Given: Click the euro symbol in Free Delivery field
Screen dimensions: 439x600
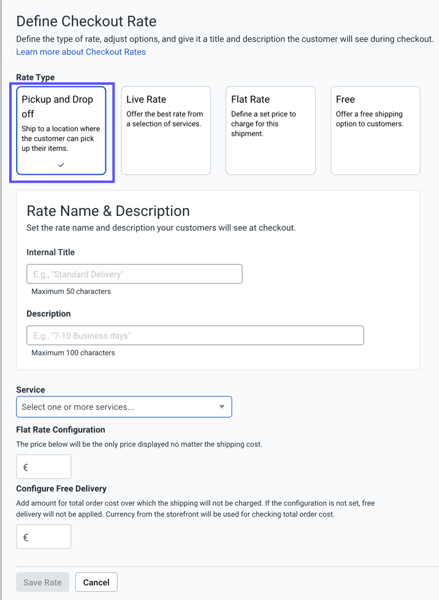Looking at the screenshot, I should (x=25, y=536).
